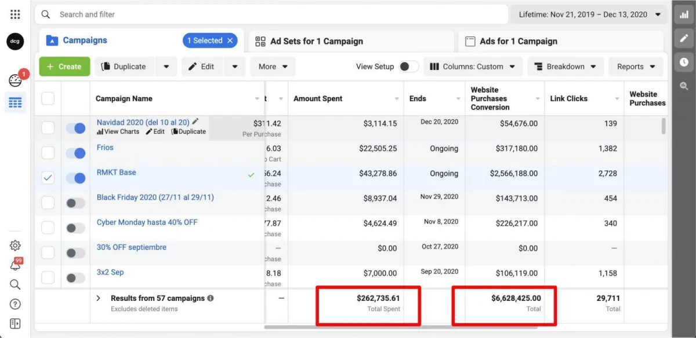Open the Cyber Monday hasta 40% OFF campaign
Viewport: 696px width, 338px height.
147,222
